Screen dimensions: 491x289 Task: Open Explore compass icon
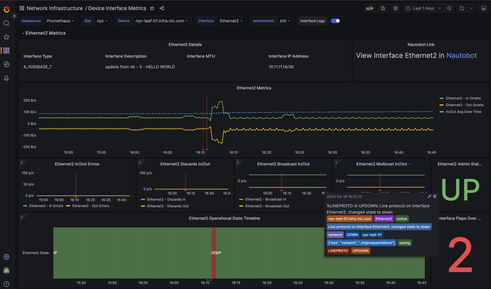[6, 64]
